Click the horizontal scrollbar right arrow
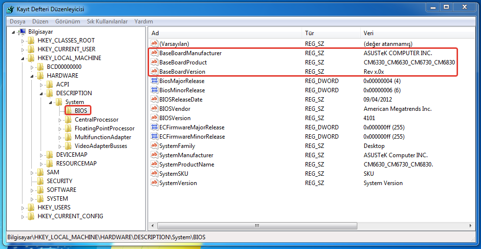Screen dimensions: 481x249 tap(469, 226)
